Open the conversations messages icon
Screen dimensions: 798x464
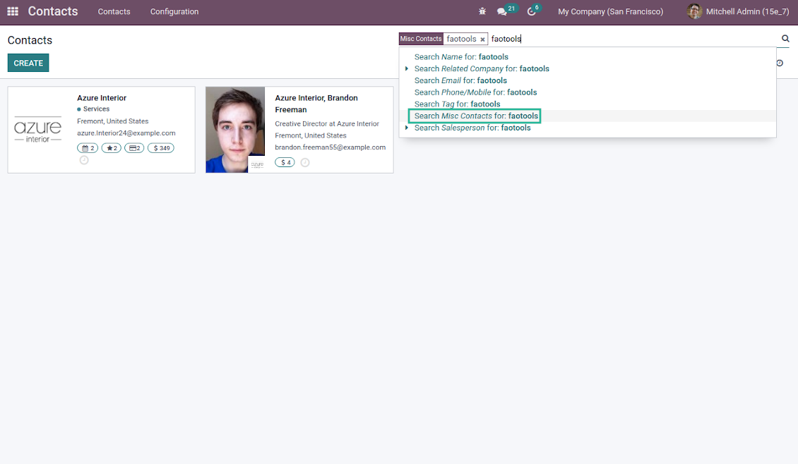point(502,12)
